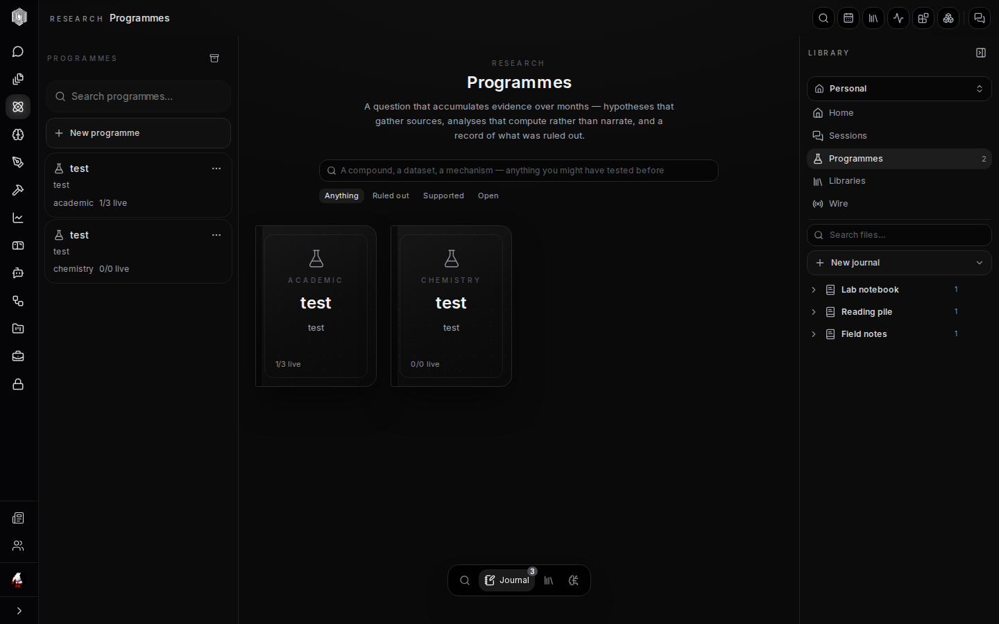Select the pen nib icon in sidebar

coord(18,162)
